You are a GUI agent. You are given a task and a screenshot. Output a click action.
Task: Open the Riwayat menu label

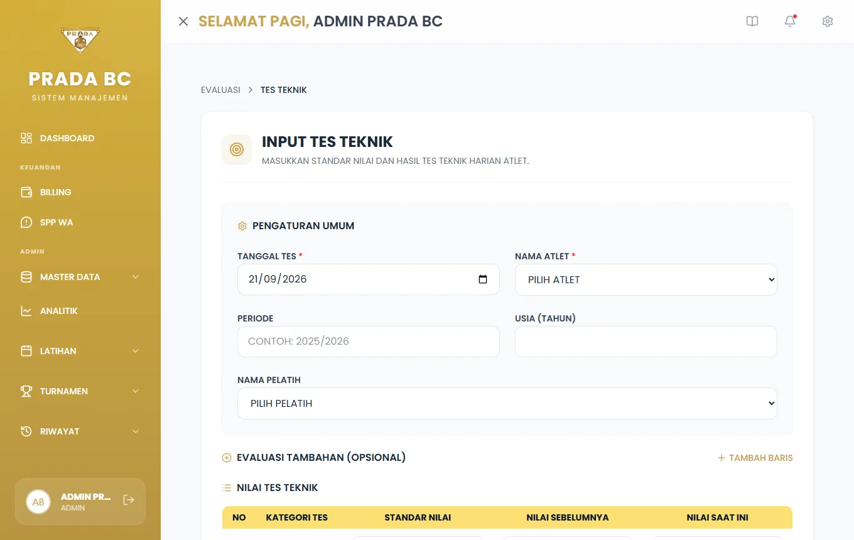click(x=60, y=431)
